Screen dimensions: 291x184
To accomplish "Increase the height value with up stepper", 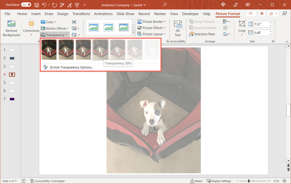I will coord(271,23).
